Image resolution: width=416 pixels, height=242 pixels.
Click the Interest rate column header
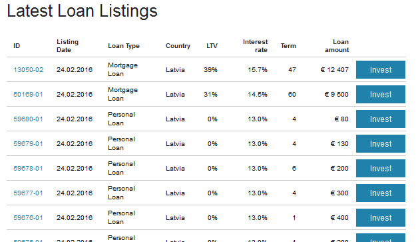255,46
